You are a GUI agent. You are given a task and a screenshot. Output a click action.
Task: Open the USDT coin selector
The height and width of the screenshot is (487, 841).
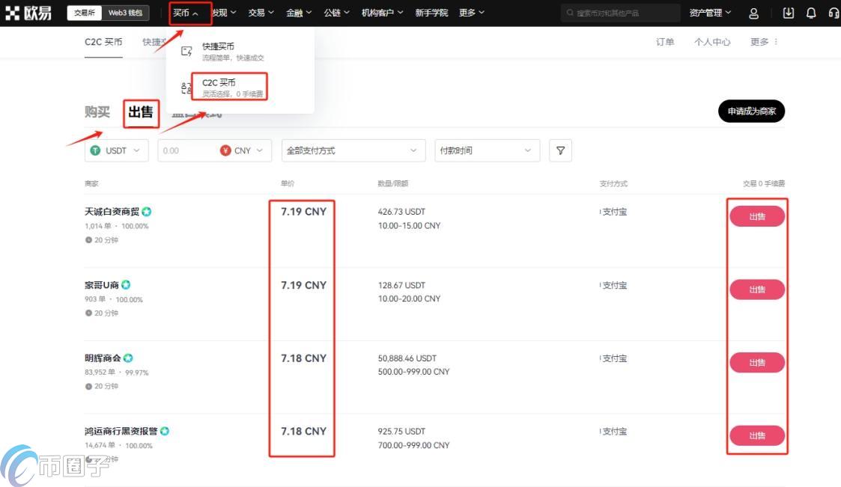coord(116,150)
